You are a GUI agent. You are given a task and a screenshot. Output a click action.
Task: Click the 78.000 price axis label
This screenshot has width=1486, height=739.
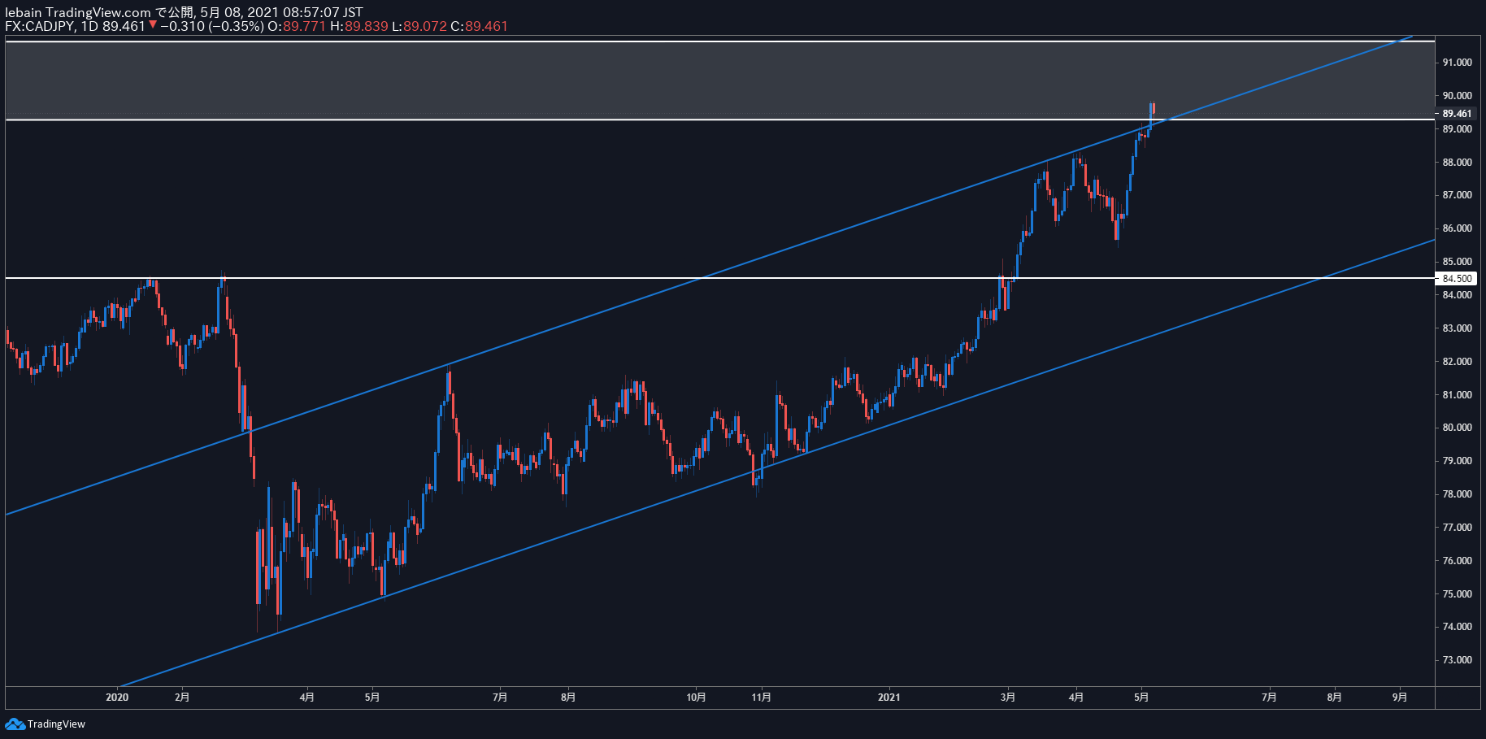coord(1457,494)
